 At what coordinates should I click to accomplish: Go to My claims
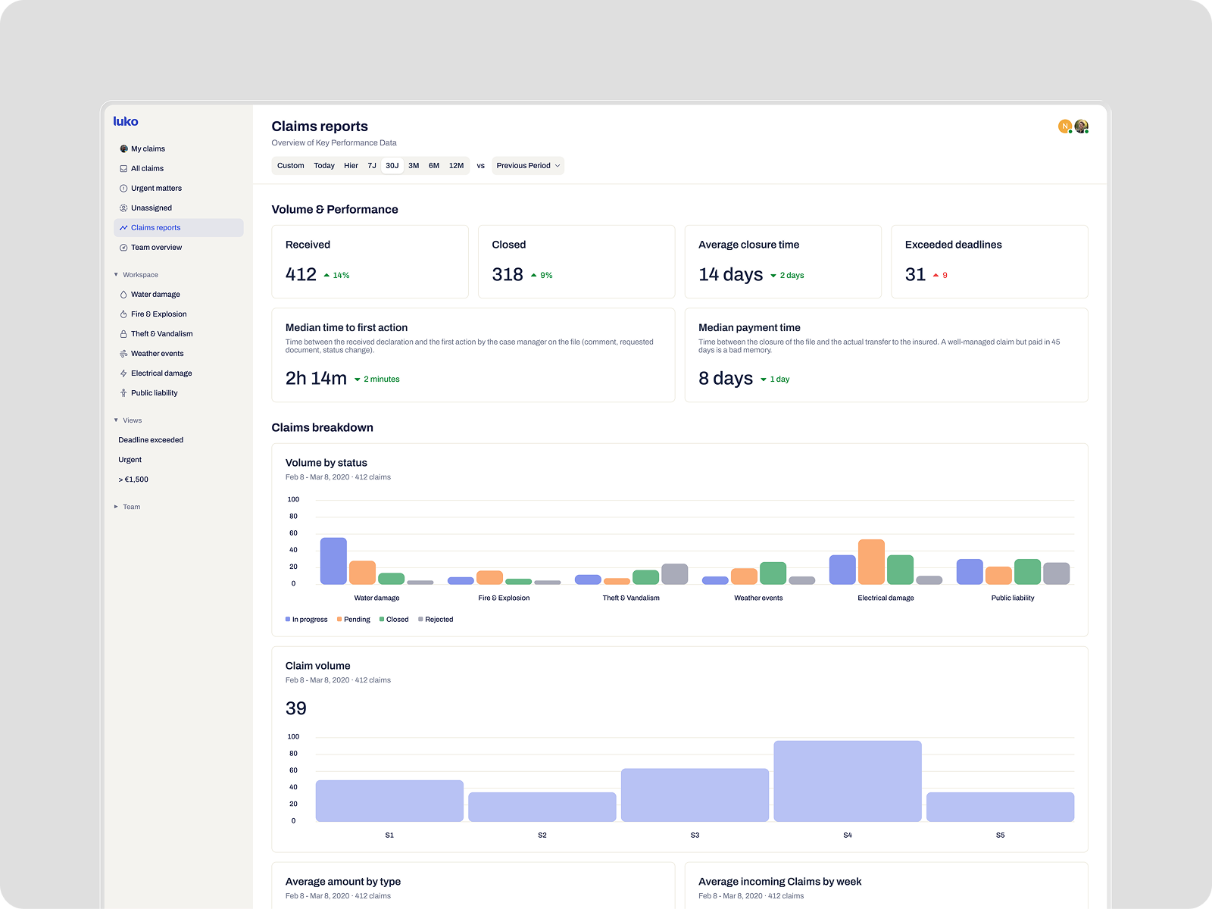coord(148,149)
